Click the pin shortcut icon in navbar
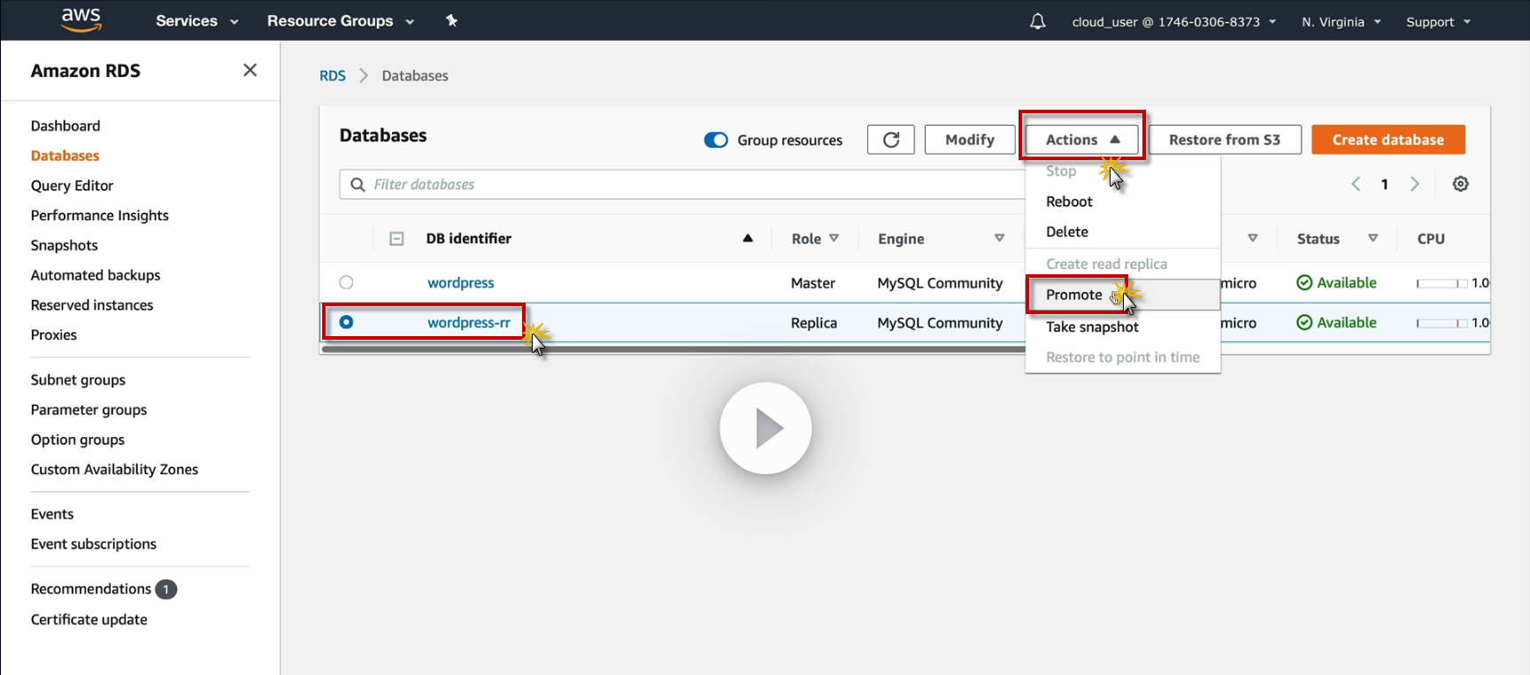Screen dimensions: 1530x675 pos(451,20)
